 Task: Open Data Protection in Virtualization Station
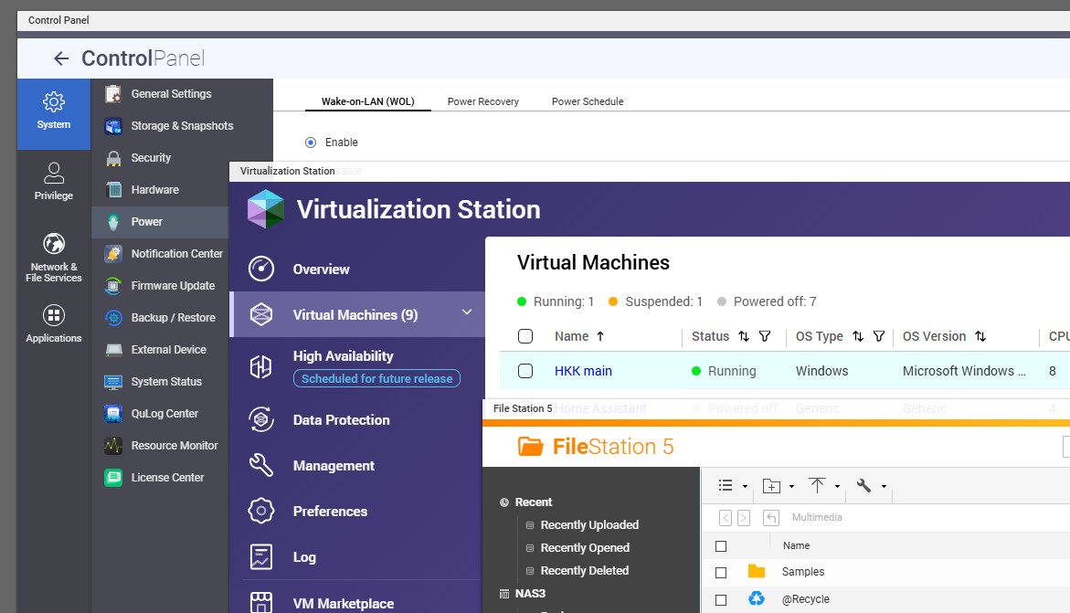pyautogui.click(x=341, y=420)
